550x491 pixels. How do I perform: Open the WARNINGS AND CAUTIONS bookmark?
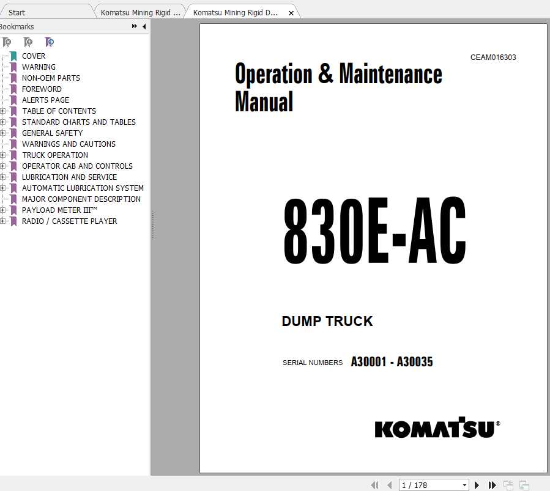(x=69, y=144)
